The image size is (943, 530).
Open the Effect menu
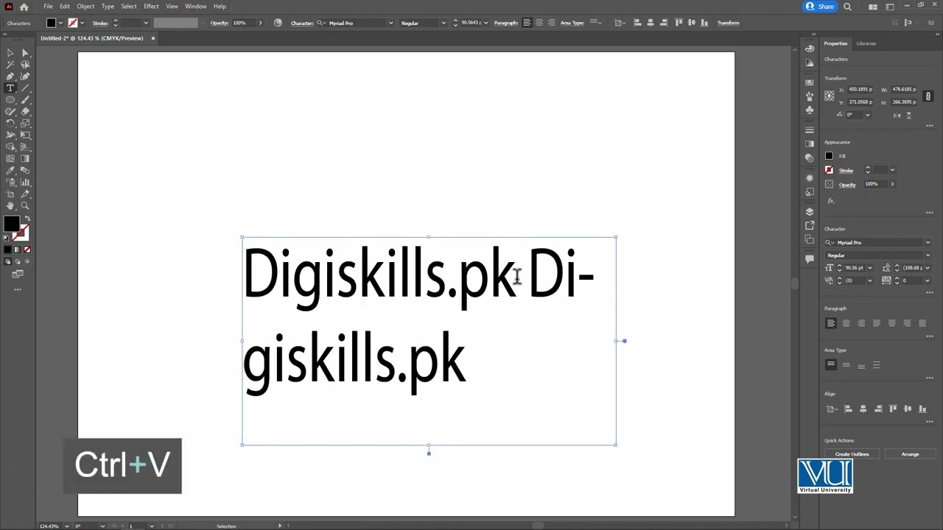(x=151, y=7)
